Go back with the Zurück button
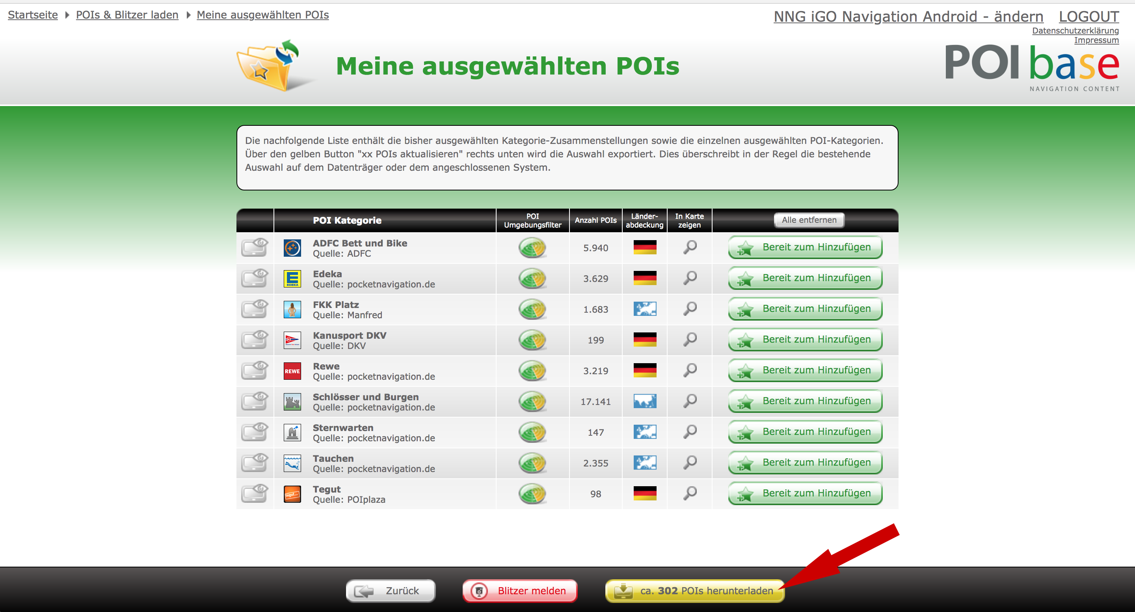Screen dimensions: 1135x612 coord(391,591)
